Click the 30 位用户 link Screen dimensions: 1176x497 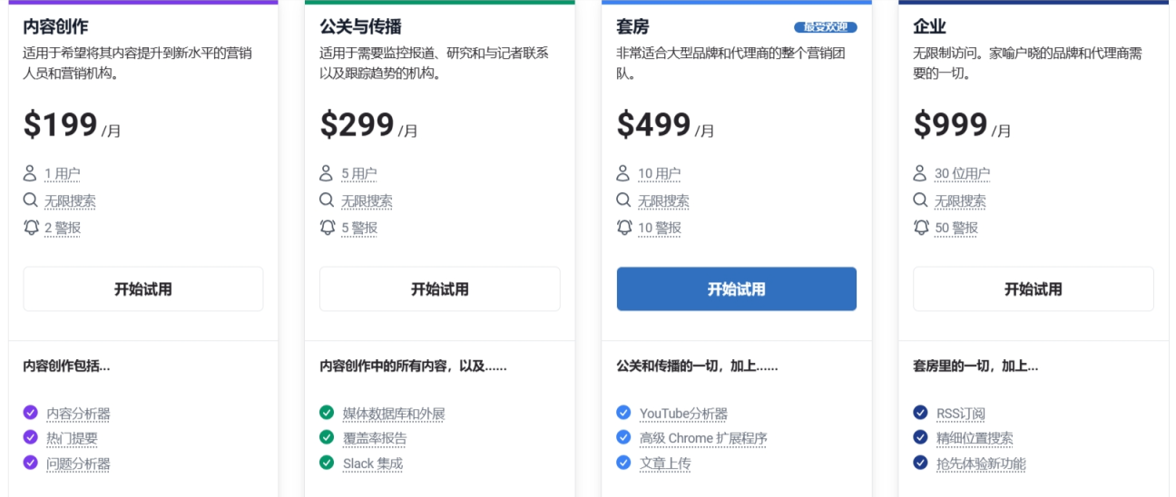click(962, 174)
